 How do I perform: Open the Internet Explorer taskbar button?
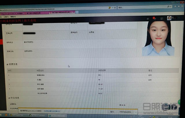(x=58, y=116)
